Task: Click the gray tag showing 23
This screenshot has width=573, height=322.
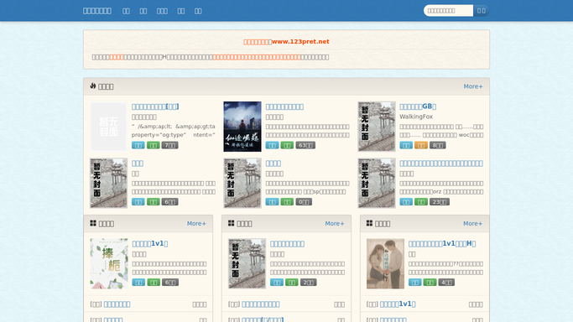Action: pos(440,202)
